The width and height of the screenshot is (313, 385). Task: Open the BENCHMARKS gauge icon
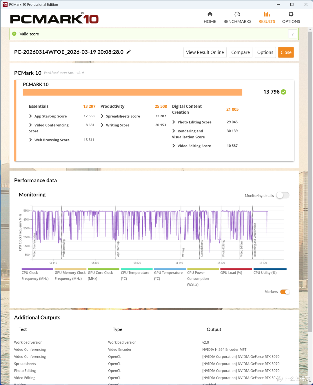(237, 14)
